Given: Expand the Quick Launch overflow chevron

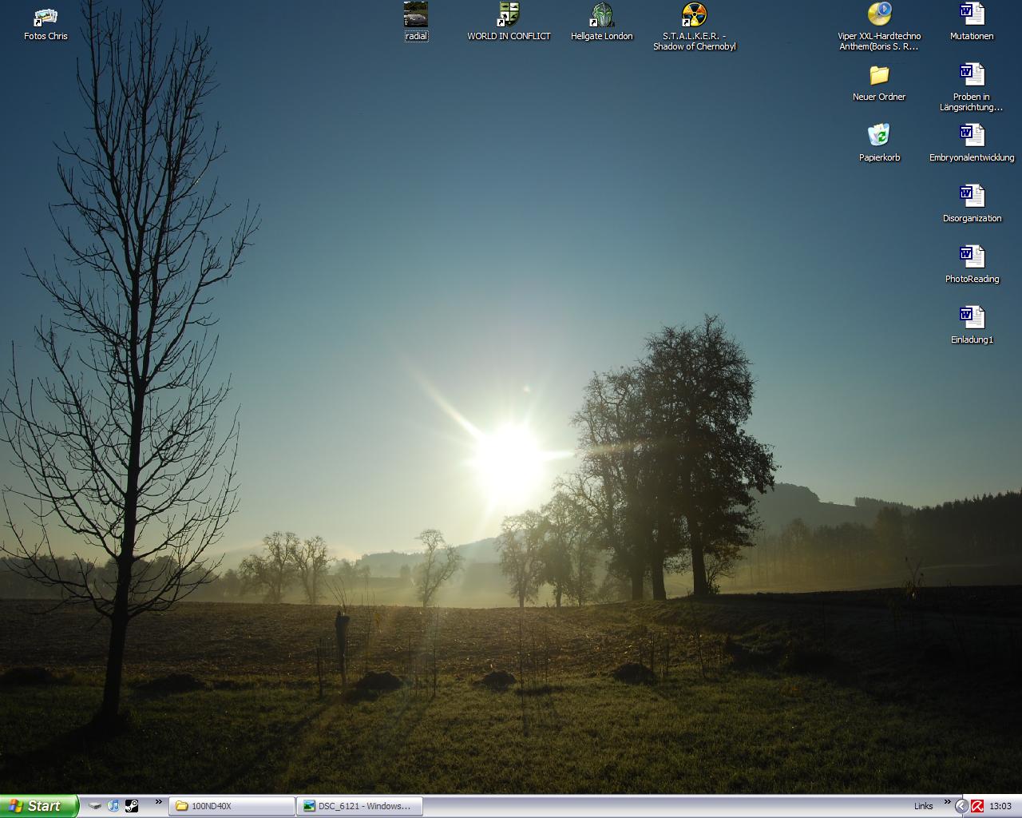Looking at the screenshot, I should (x=158, y=802).
